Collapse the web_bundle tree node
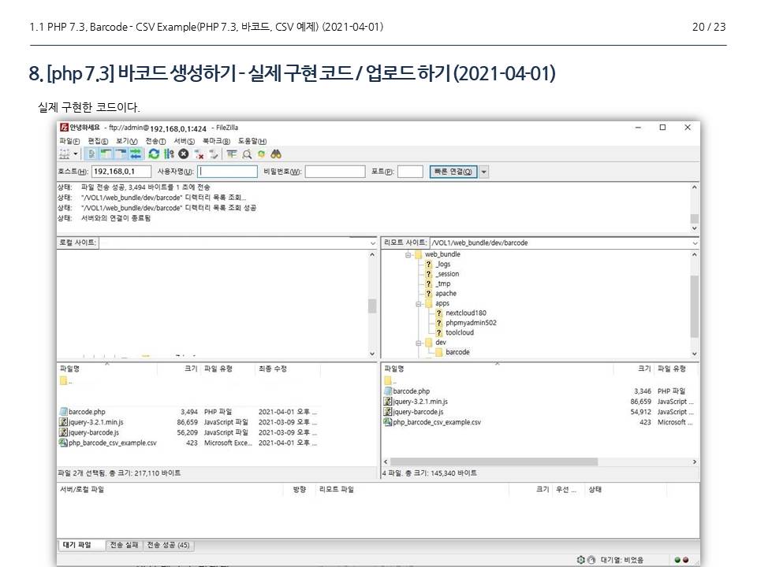 pos(408,254)
